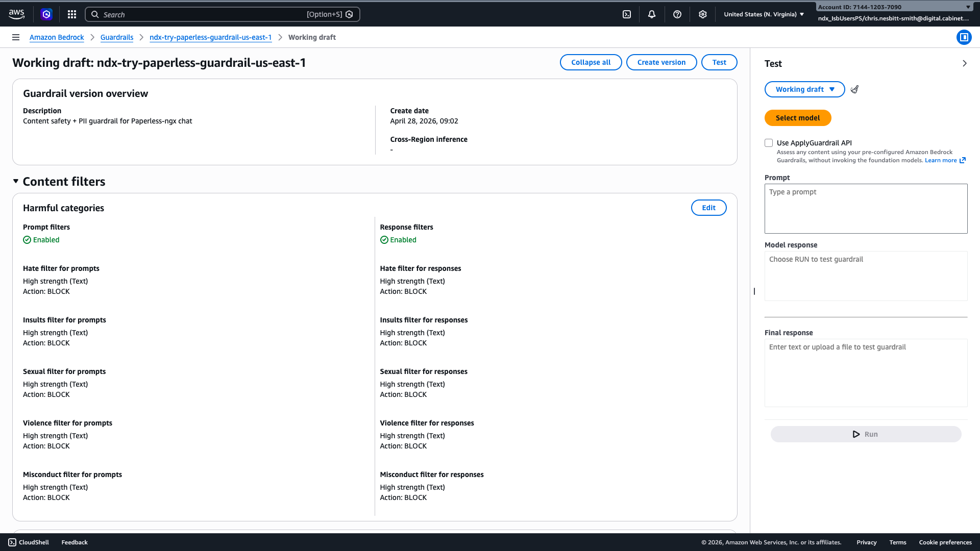
Task: Clear test panel with broom icon
Action: pos(855,89)
